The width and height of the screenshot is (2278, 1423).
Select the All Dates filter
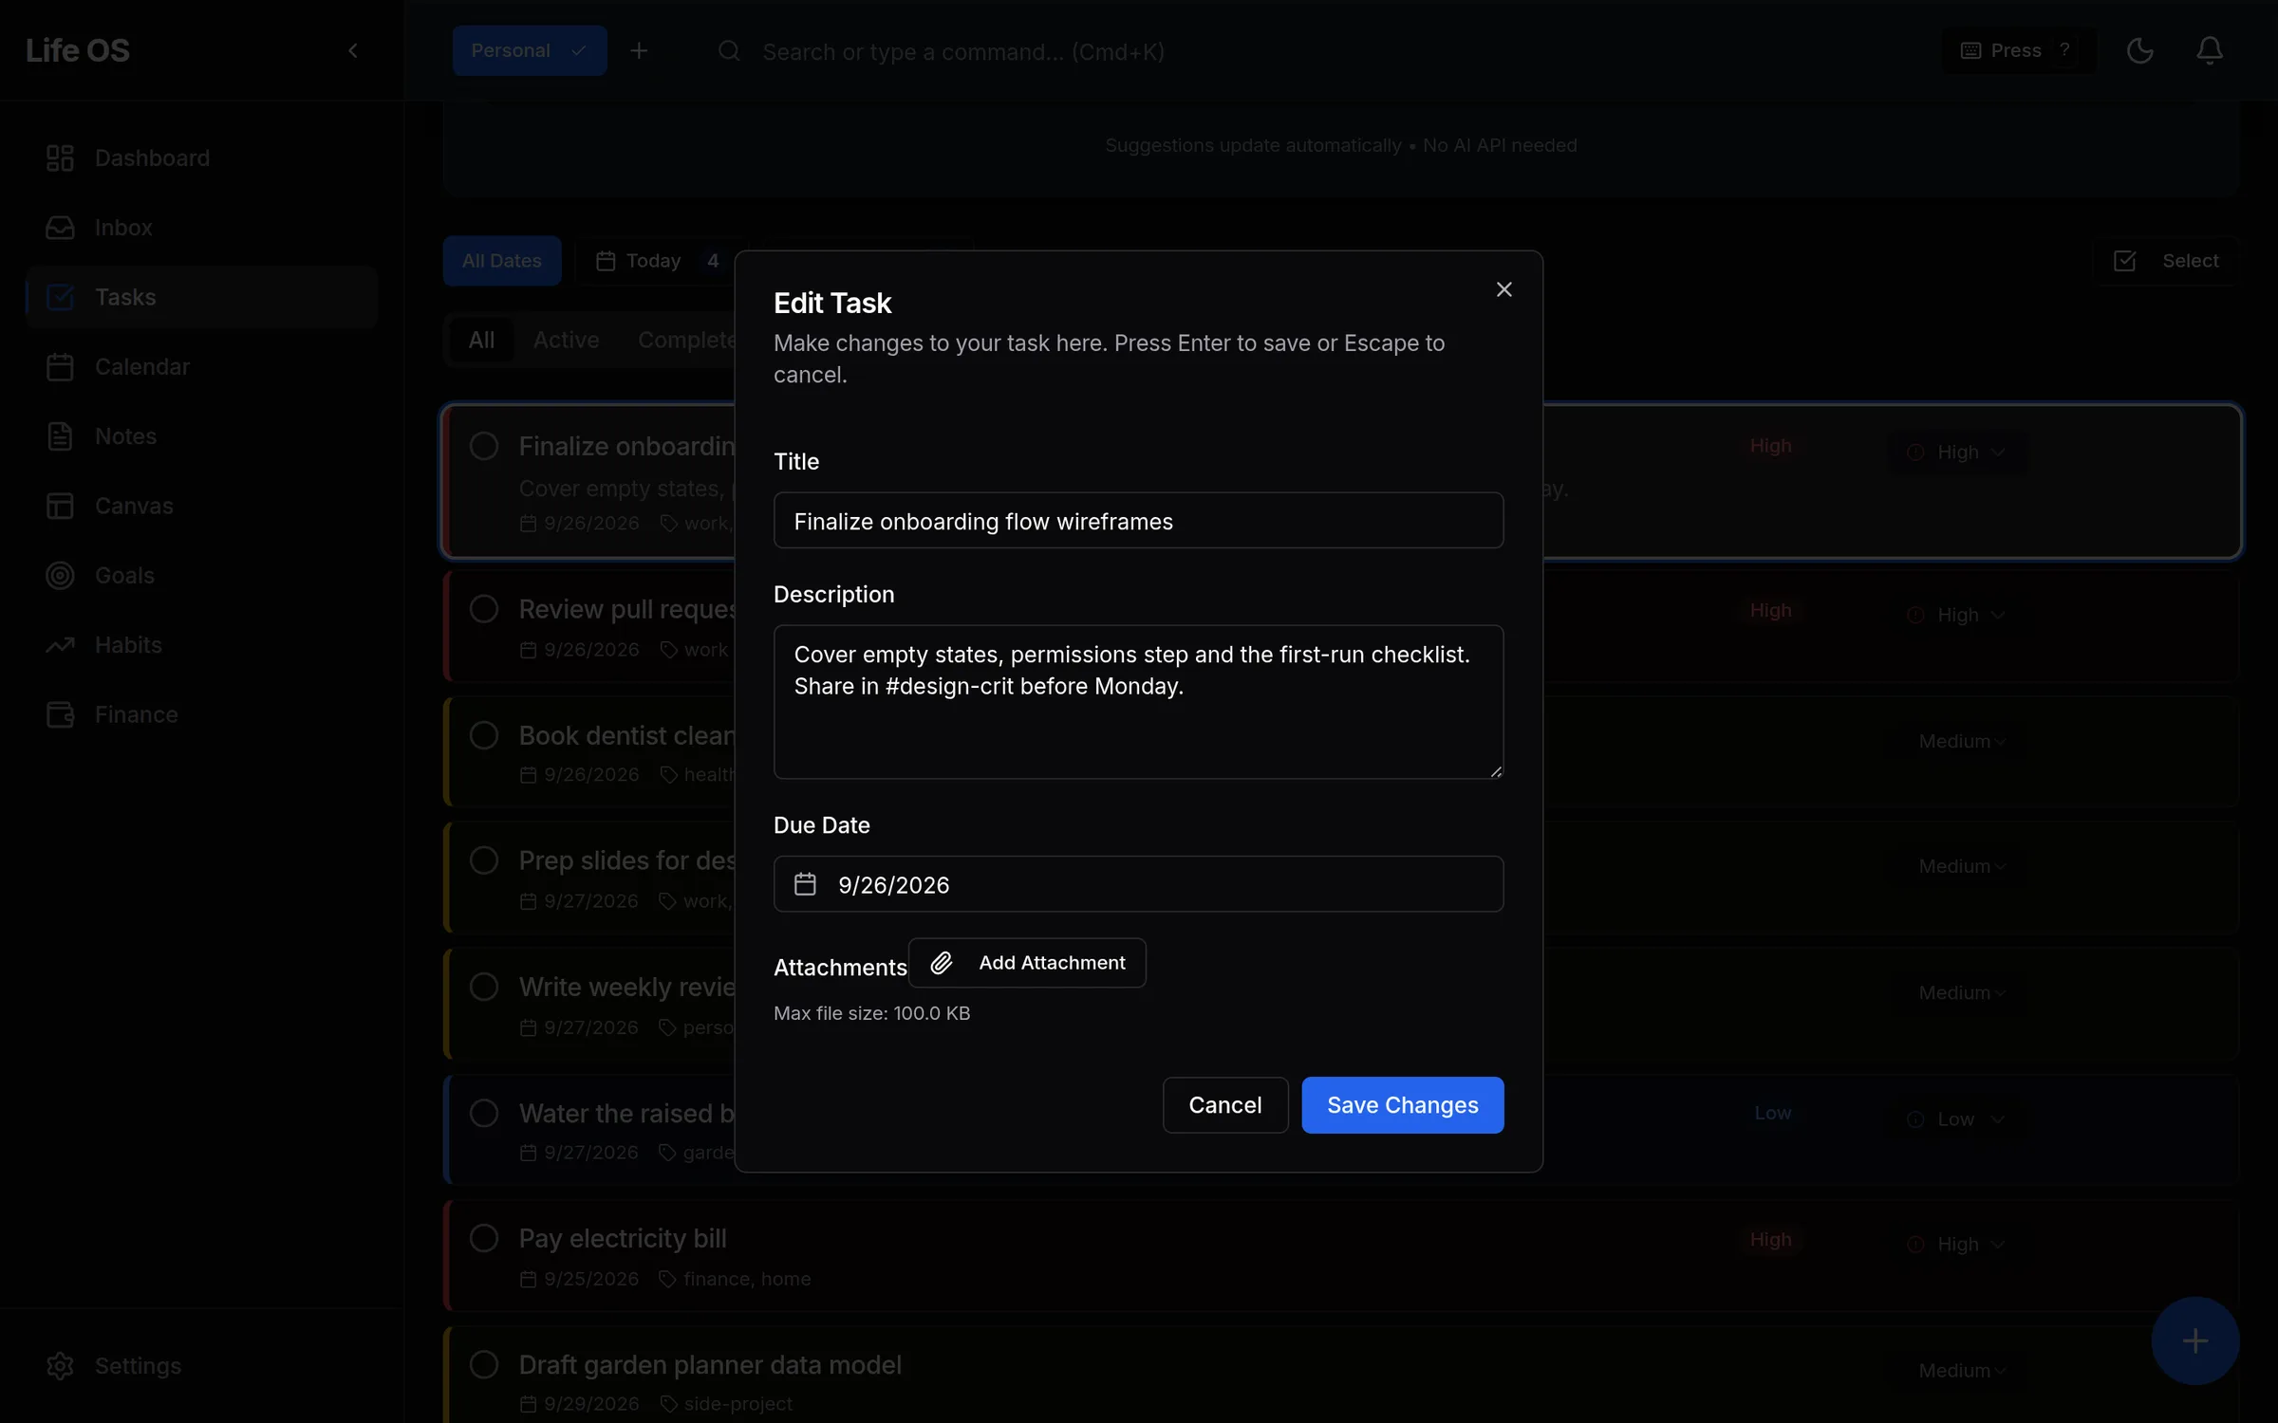tap(502, 261)
